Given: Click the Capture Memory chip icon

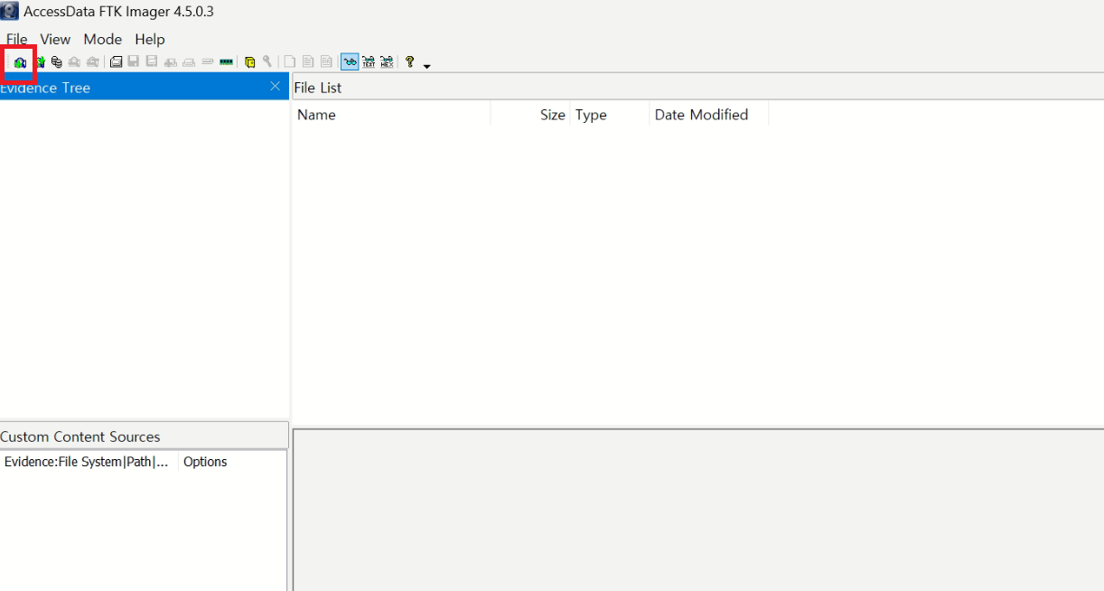Looking at the screenshot, I should 226,62.
